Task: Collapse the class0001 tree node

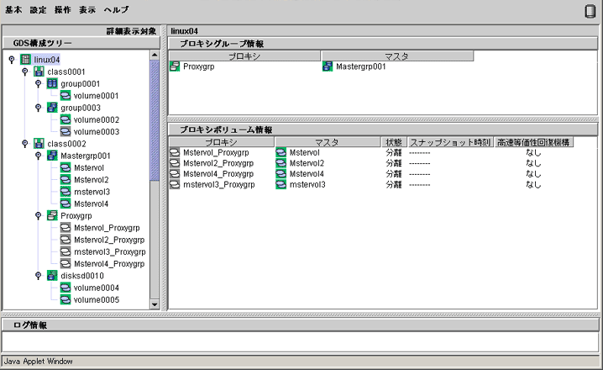Action: [x=25, y=71]
